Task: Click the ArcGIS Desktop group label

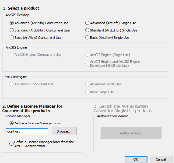Action: click(17, 15)
